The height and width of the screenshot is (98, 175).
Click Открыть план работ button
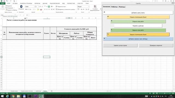138,22
